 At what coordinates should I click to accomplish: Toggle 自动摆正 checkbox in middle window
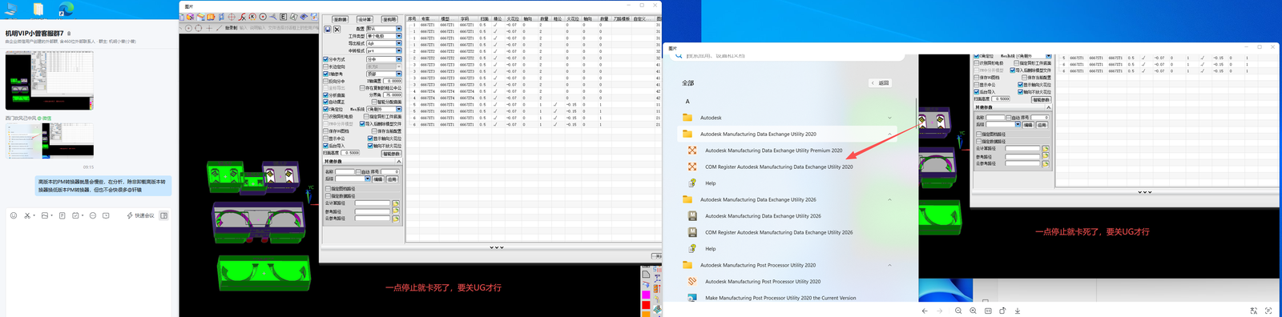click(x=326, y=102)
